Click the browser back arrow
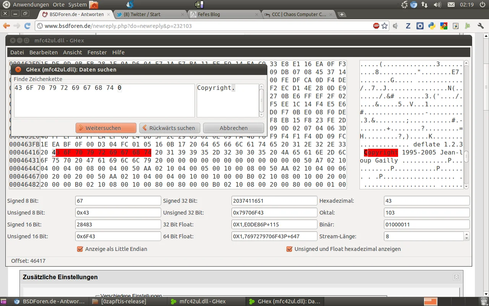 [6, 26]
